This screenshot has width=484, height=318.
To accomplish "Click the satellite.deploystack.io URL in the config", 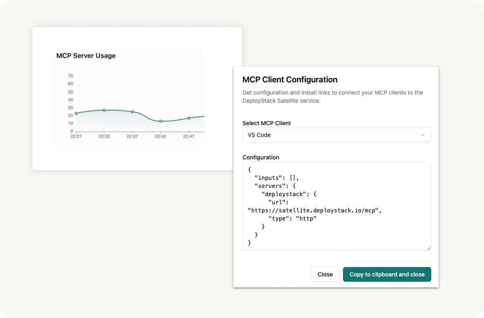I will [x=315, y=210].
